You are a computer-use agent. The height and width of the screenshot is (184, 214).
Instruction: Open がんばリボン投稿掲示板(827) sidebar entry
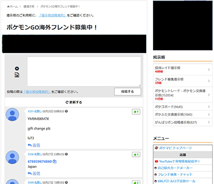[183, 122]
